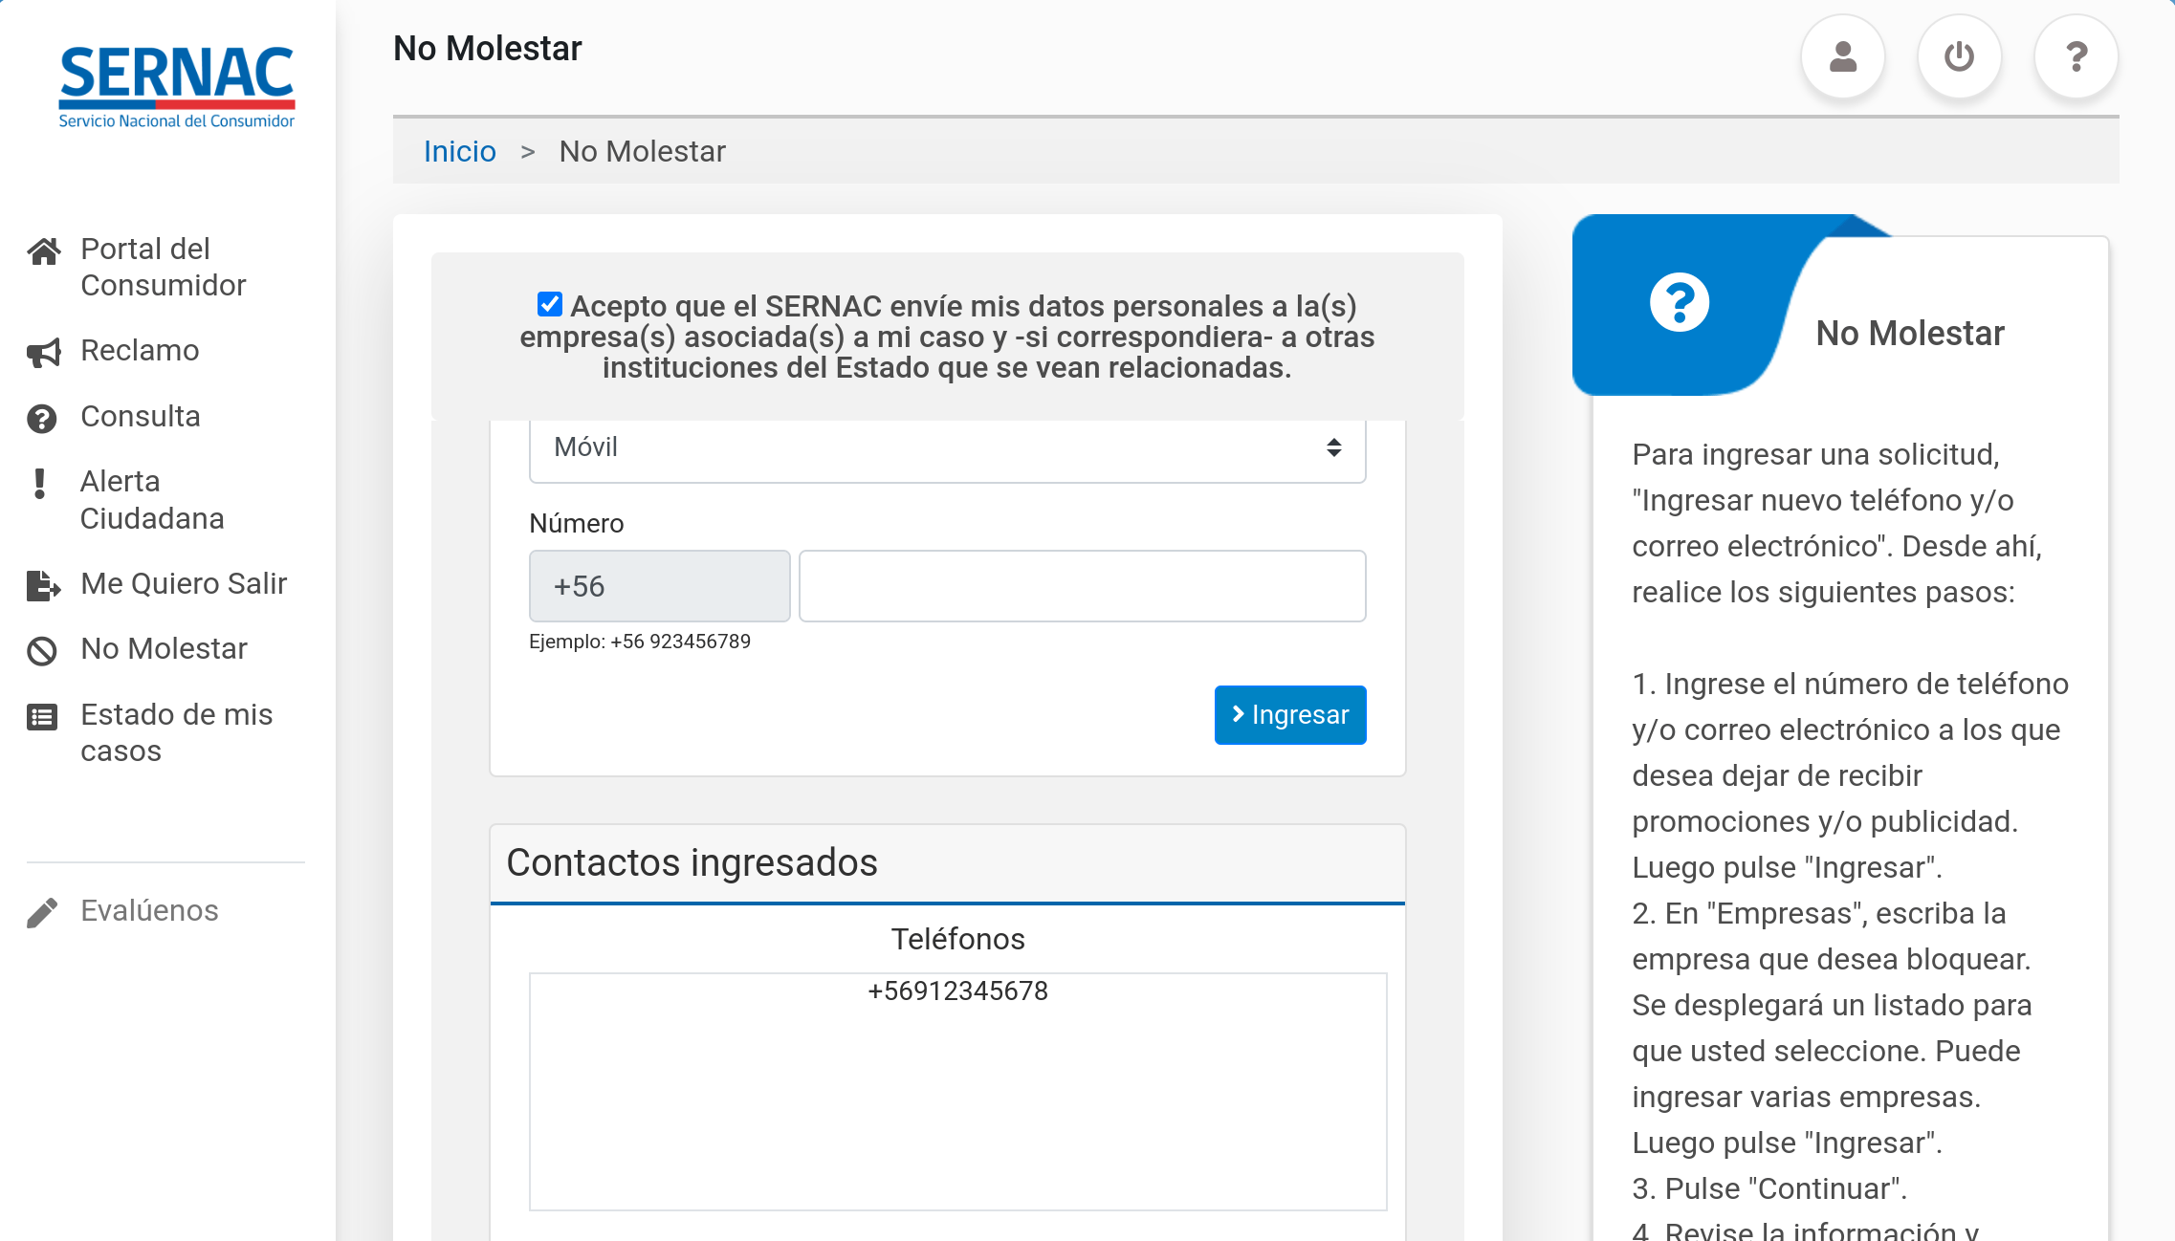Image resolution: width=2175 pixels, height=1241 pixels.
Task: Click the Me Quiero Salir exit icon
Action: click(44, 585)
